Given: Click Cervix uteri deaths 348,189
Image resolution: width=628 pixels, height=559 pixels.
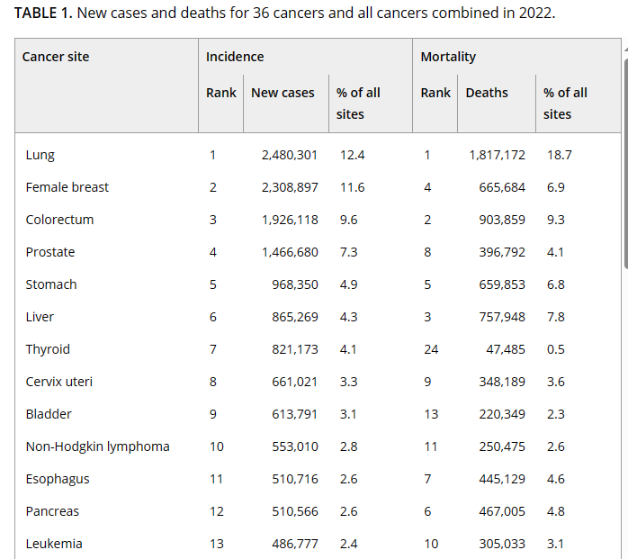Looking at the screenshot, I should click(x=502, y=382).
